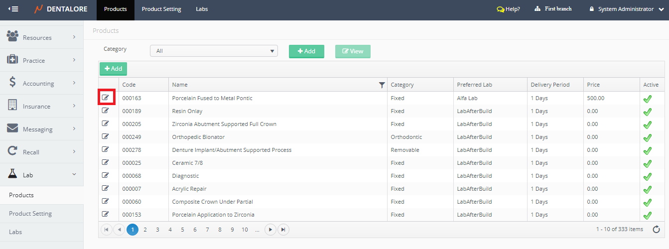The image size is (669, 249).
Task: Switch to the Product Setting top tab
Action: [161, 9]
